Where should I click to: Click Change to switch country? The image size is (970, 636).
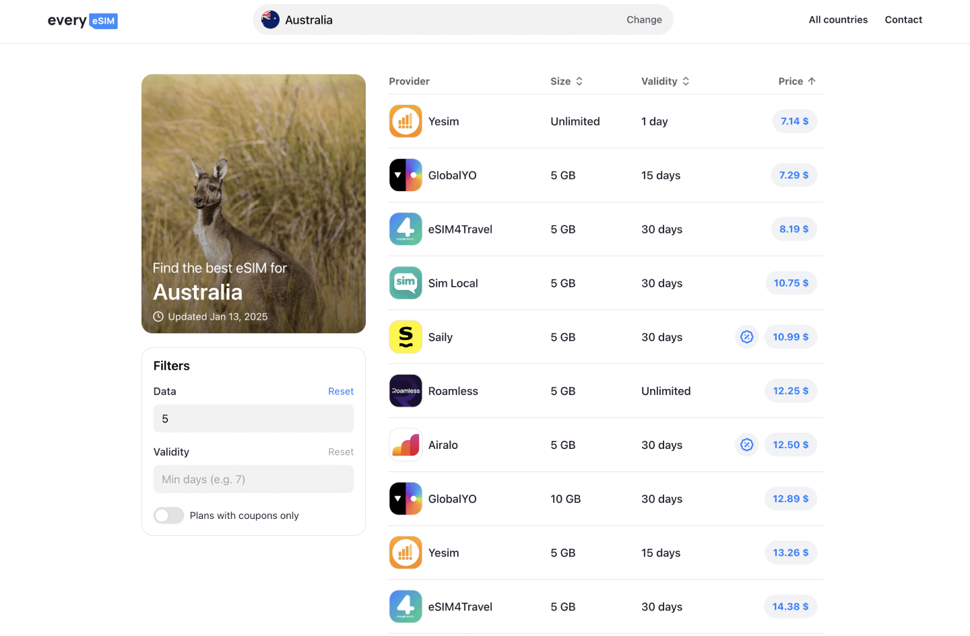point(644,20)
